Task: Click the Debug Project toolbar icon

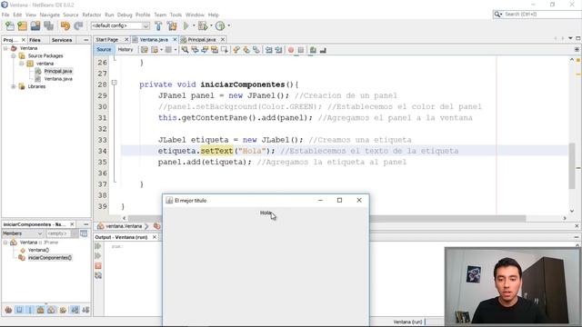Action: [x=203, y=25]
